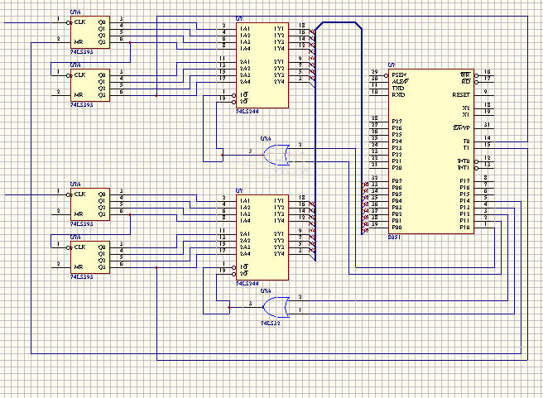
Task: Select the bottommost 74LS393 counter block
Action: click(x=89, y=257)
